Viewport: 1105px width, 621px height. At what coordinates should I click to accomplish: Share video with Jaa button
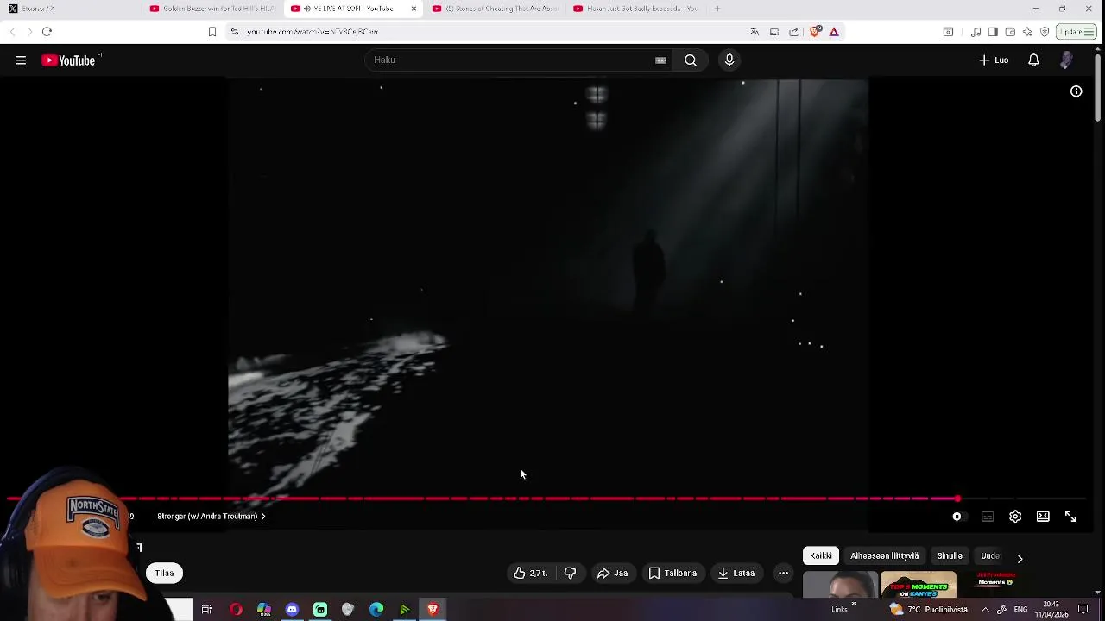pyautogui.click(x=613, y=573)
